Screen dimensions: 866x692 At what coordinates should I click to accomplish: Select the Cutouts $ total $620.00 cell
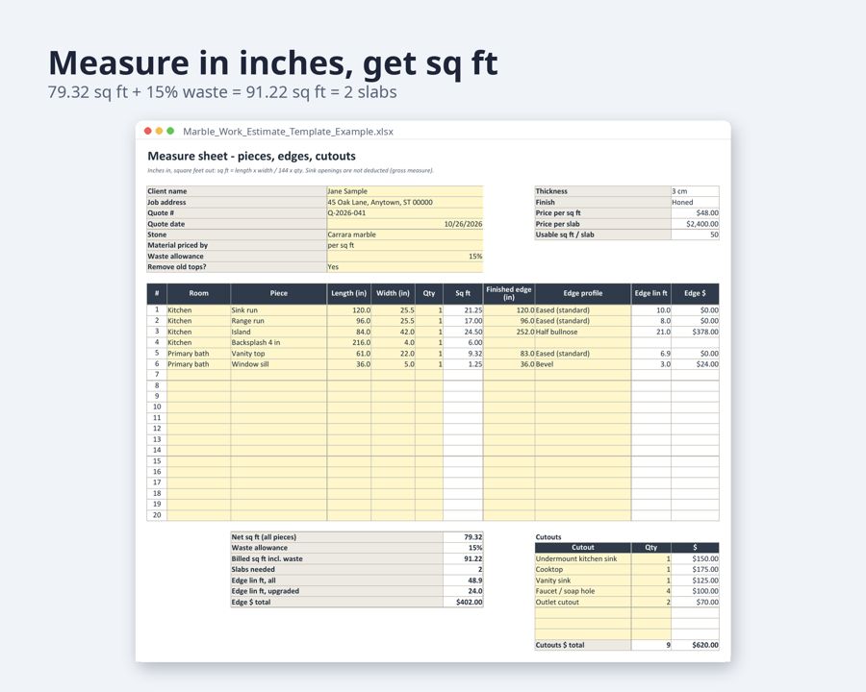(x=695, y=645)
